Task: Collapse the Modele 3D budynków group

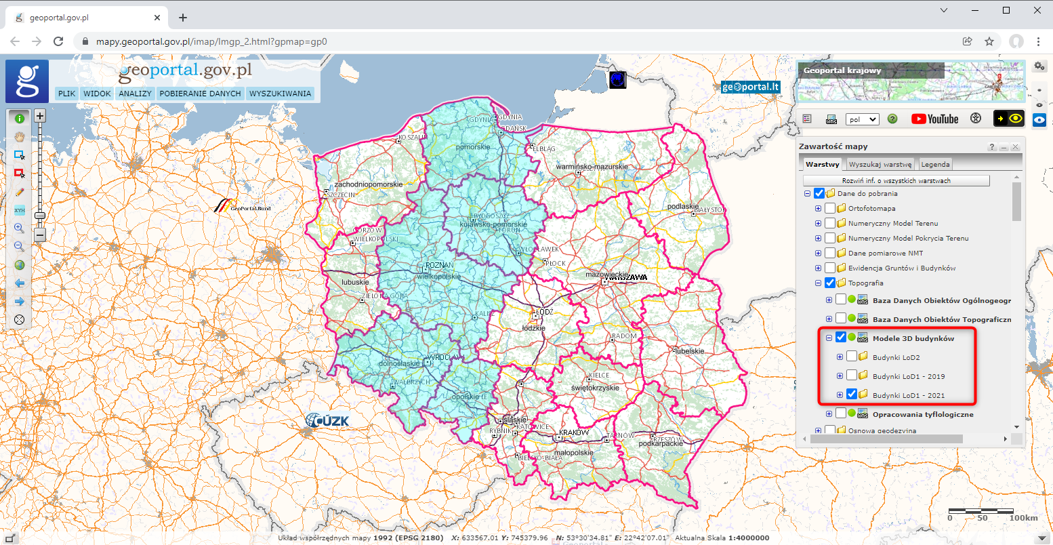Action: [x=829, y=338]
